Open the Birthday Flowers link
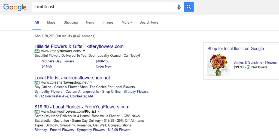 [x=136, y=92]
